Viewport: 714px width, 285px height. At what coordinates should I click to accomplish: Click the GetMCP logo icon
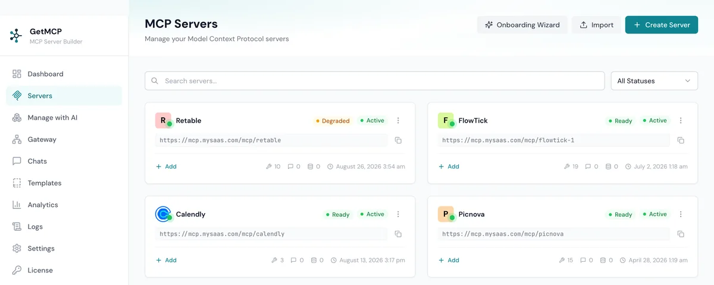[x=15, y=36]
